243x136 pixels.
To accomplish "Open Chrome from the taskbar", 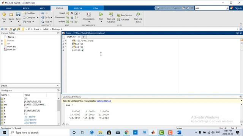I will point(126,133).
